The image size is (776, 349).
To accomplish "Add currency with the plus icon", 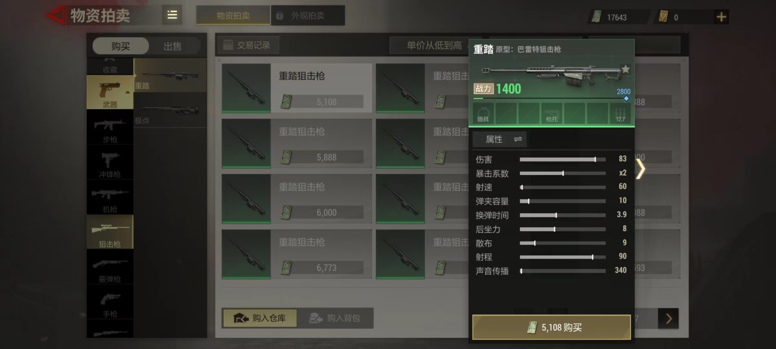I will [721, 17].
